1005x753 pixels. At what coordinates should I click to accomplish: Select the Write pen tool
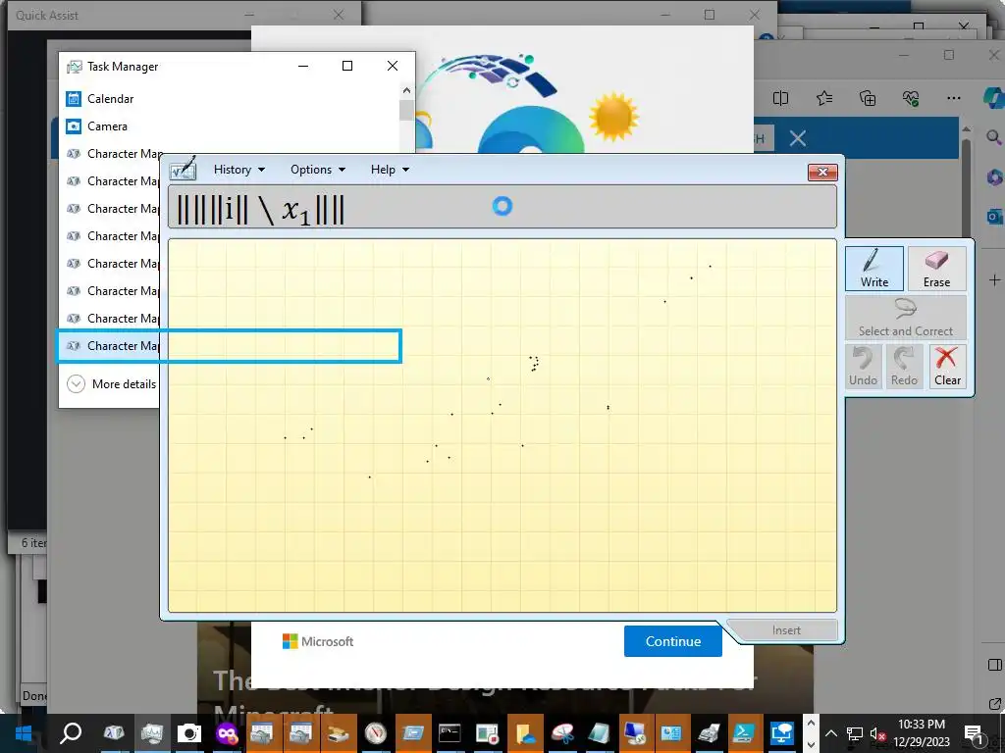coord(874,269)
